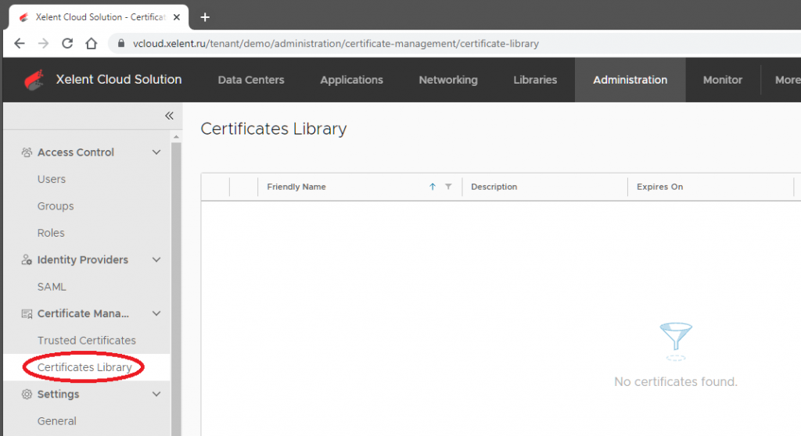The image size is (801, 436).
Task: Click the browser forward arrow
Action: (x=44, y=44)
